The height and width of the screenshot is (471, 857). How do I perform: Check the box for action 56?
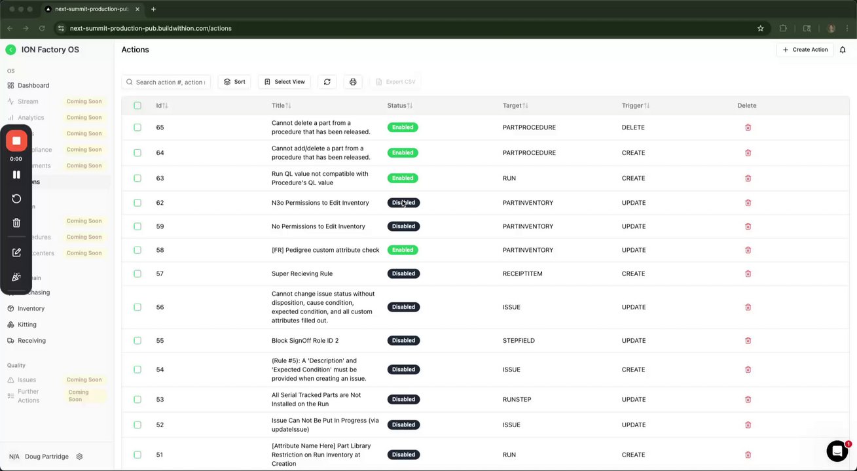point(137,307)
